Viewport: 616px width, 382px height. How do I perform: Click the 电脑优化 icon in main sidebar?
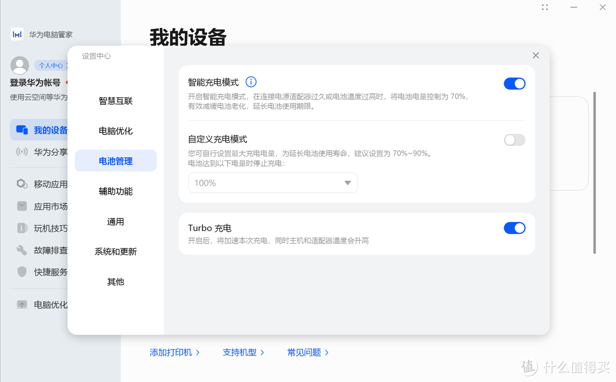[x=22, y=305]
